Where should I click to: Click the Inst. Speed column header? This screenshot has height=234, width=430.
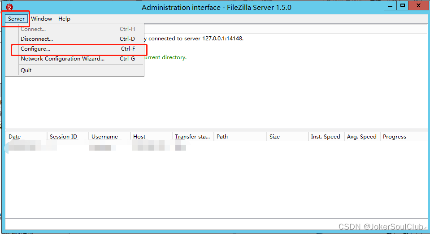point(326,137)
